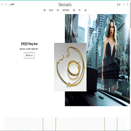Click the Tiffany Knot headline text

point(30,44)
